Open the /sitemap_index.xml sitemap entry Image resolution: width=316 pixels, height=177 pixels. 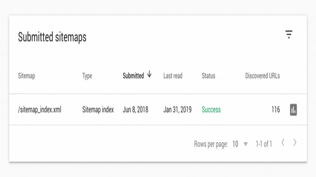(39, 110)
